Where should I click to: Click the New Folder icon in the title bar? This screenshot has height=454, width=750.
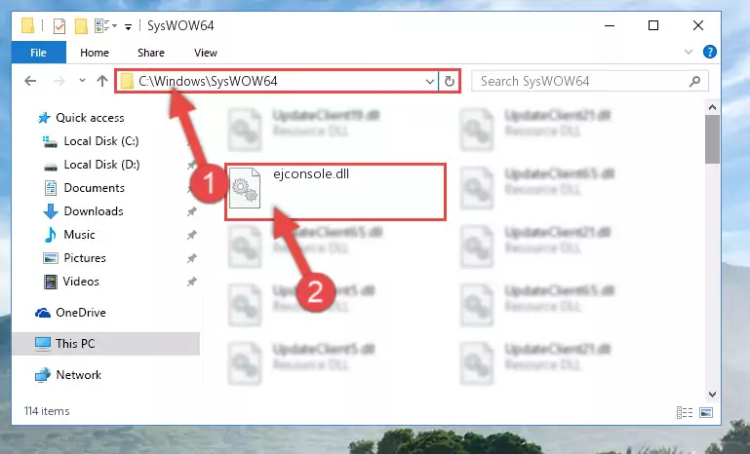[x=81, y=25]
